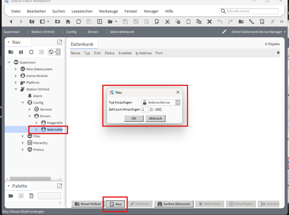Click the Palette search preview icon
The width and height of the screenshot is (289, 215).
(x=31, y=196)
